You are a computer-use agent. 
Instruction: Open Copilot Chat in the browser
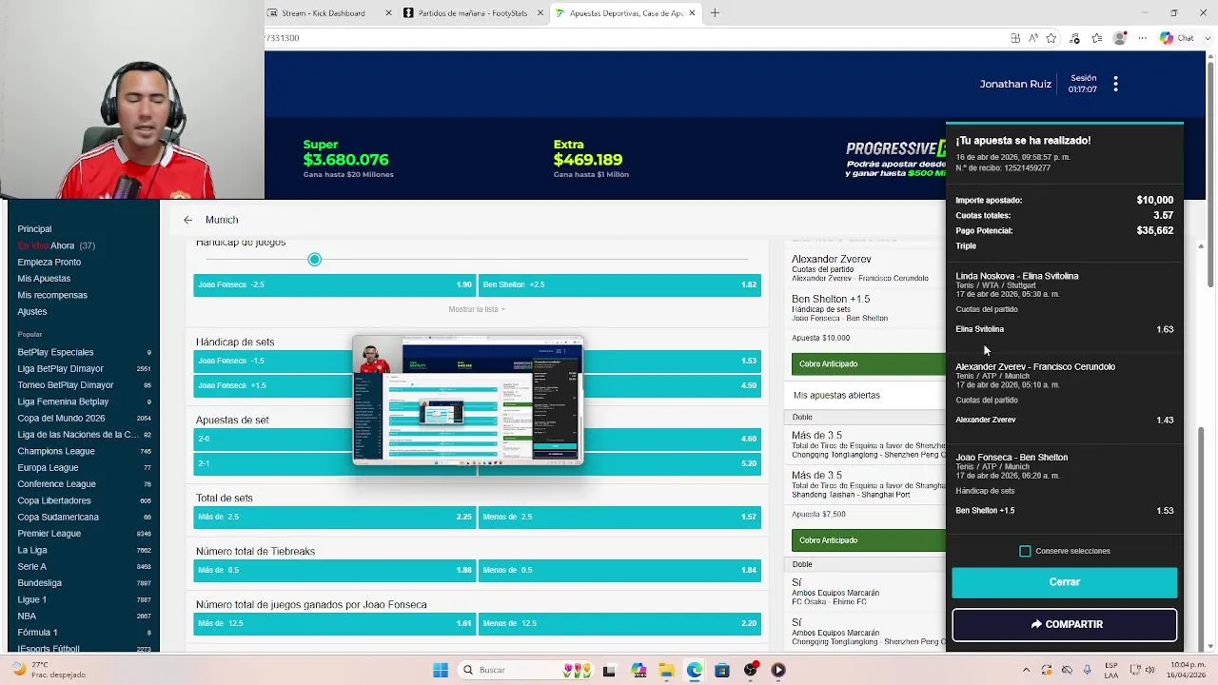(x=1176, y=38)
